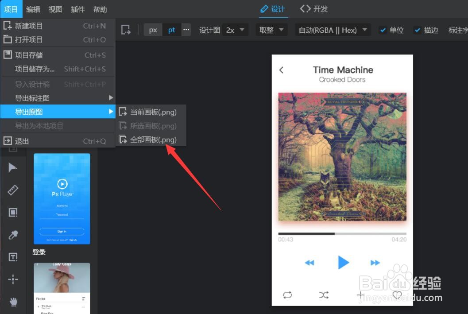This screenshot has height=314, width=468.
Task: Open more units ellipsis button
Action: tap(186, 30)
